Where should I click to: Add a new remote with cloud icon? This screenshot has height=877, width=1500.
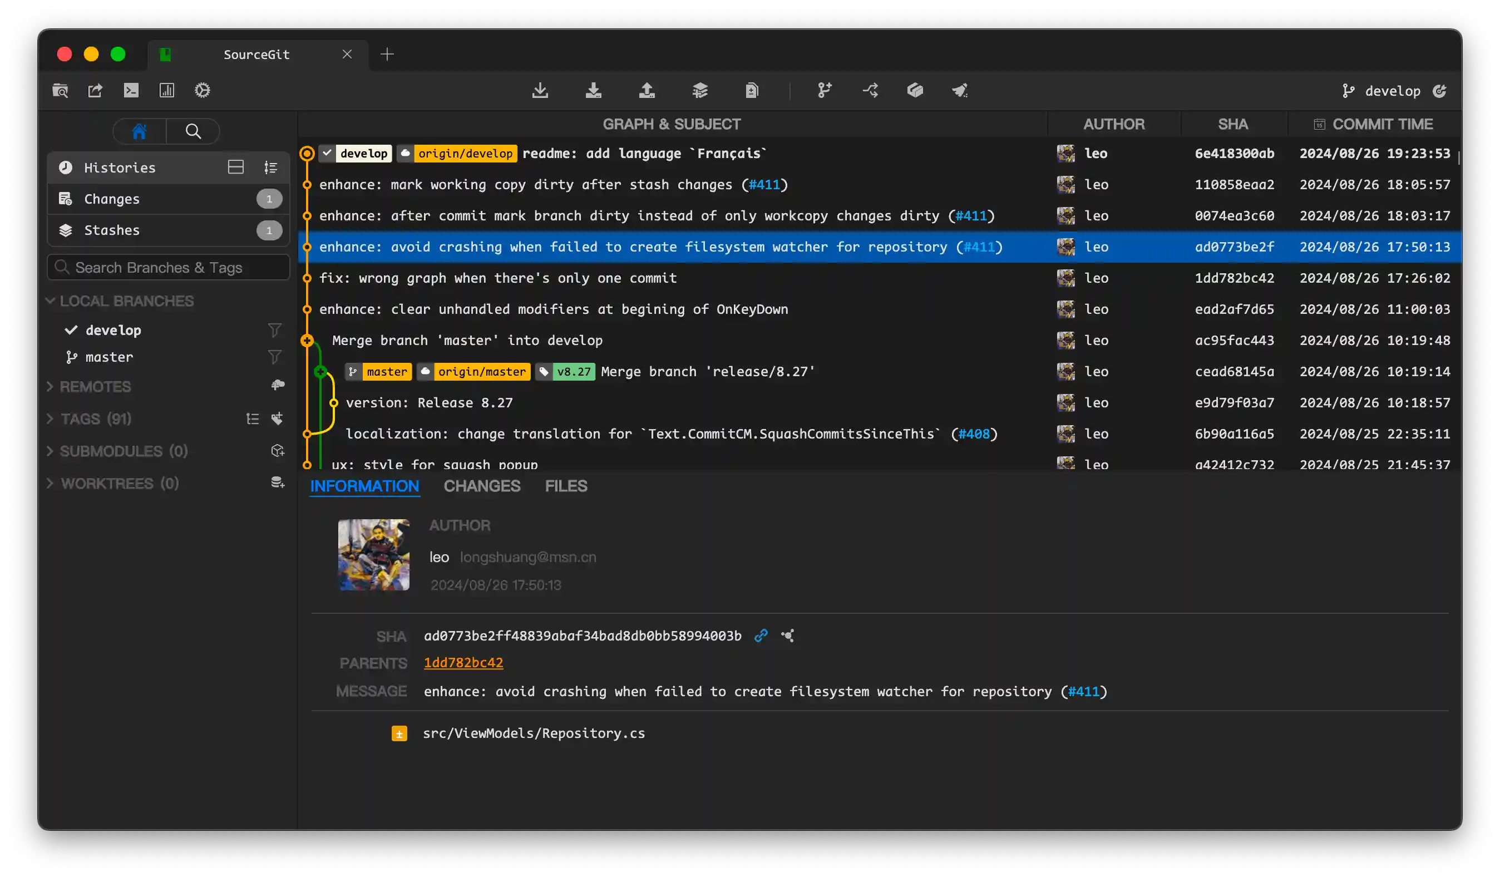(278, 386)
